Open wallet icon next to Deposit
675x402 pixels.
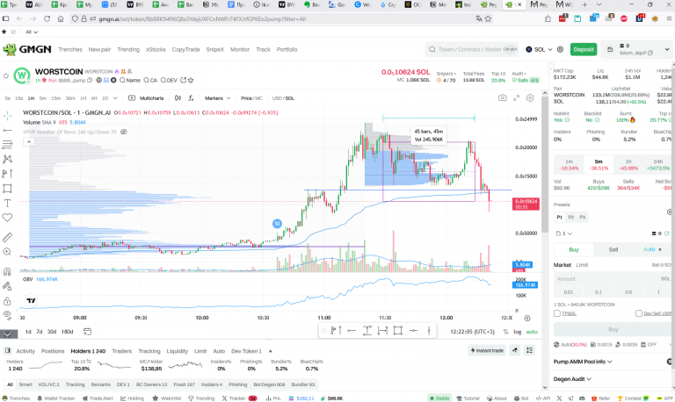point(610,49)
